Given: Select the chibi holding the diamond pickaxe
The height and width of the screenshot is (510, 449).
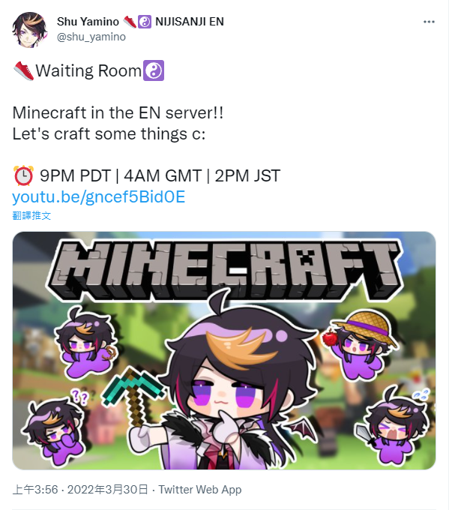Looking at the screenshot, I should click(224, 384).
